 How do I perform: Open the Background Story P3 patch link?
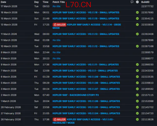[75, 95]
